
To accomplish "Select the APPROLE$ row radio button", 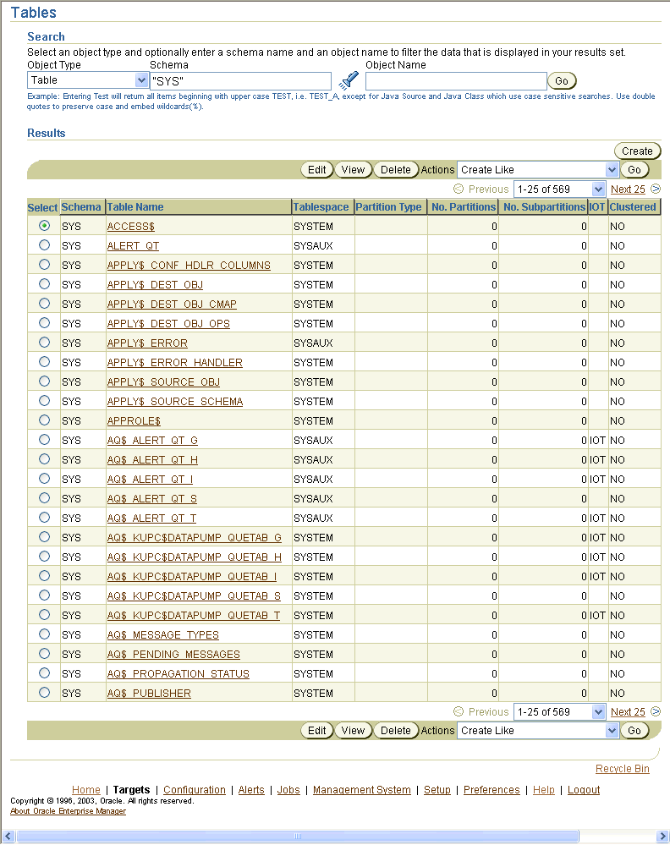I will [x=44, y=420].
